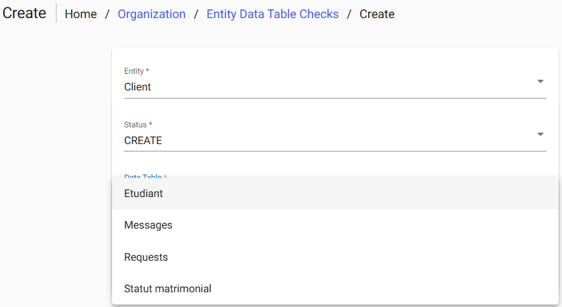Screen dimensions: 562x307
Task: Go to Organization via breadcrumb
Action: click(152, 14)
